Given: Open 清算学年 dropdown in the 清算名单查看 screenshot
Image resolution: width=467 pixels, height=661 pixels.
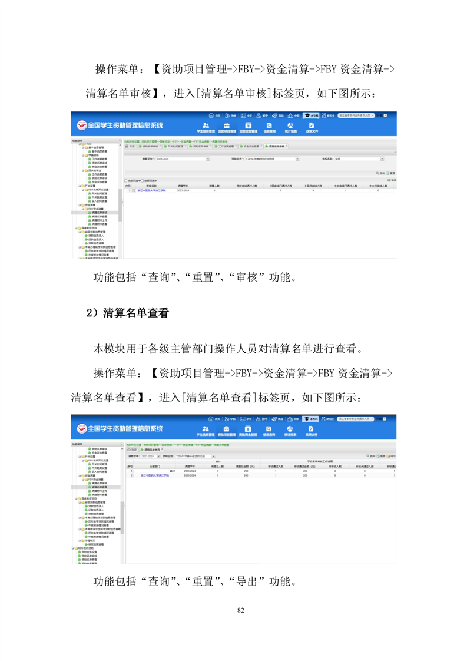Looking at the screenshot, I should pos(159,456).
